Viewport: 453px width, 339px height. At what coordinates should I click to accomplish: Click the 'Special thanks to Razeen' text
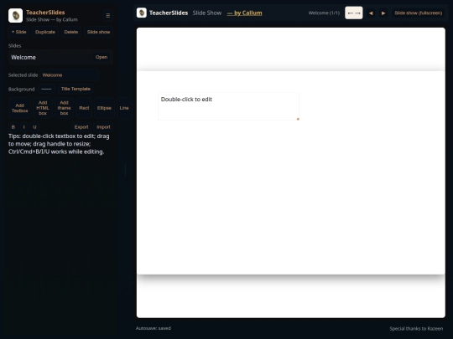tap(416, 328)
